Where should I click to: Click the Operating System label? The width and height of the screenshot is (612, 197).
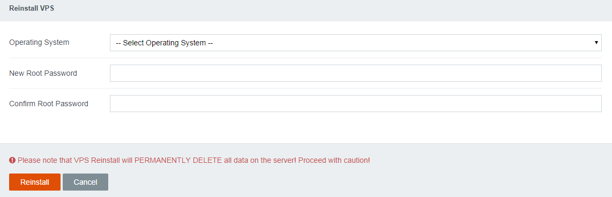(39, 42)
